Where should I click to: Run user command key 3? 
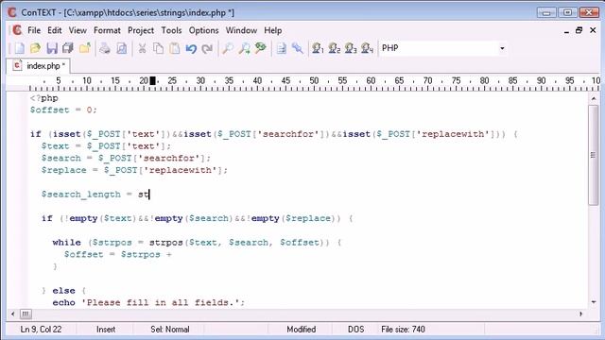[x=351, y=48]
